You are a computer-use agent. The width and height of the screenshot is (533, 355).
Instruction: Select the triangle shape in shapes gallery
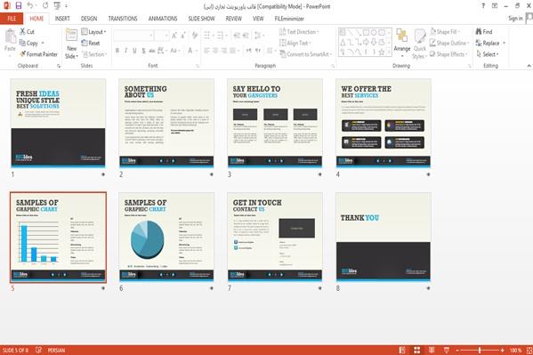click(x=343, y=43)
